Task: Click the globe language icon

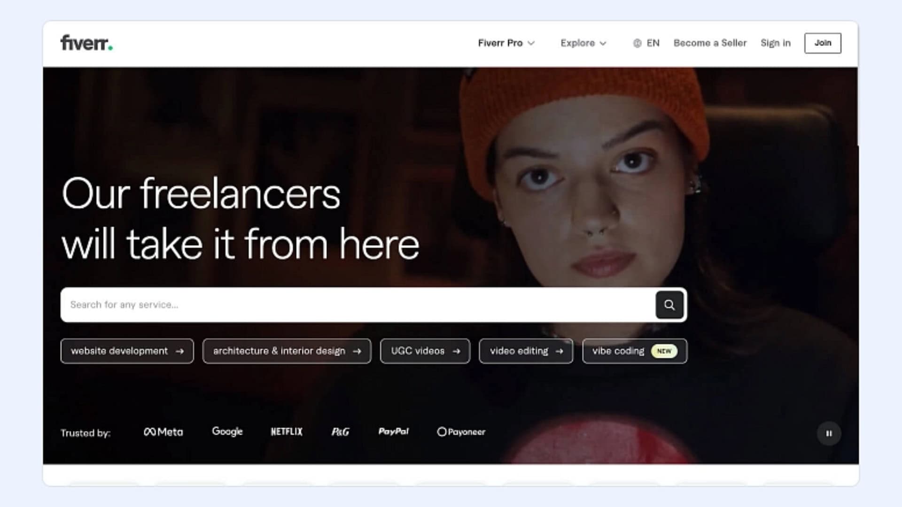Action: click(x=637, y=43)
